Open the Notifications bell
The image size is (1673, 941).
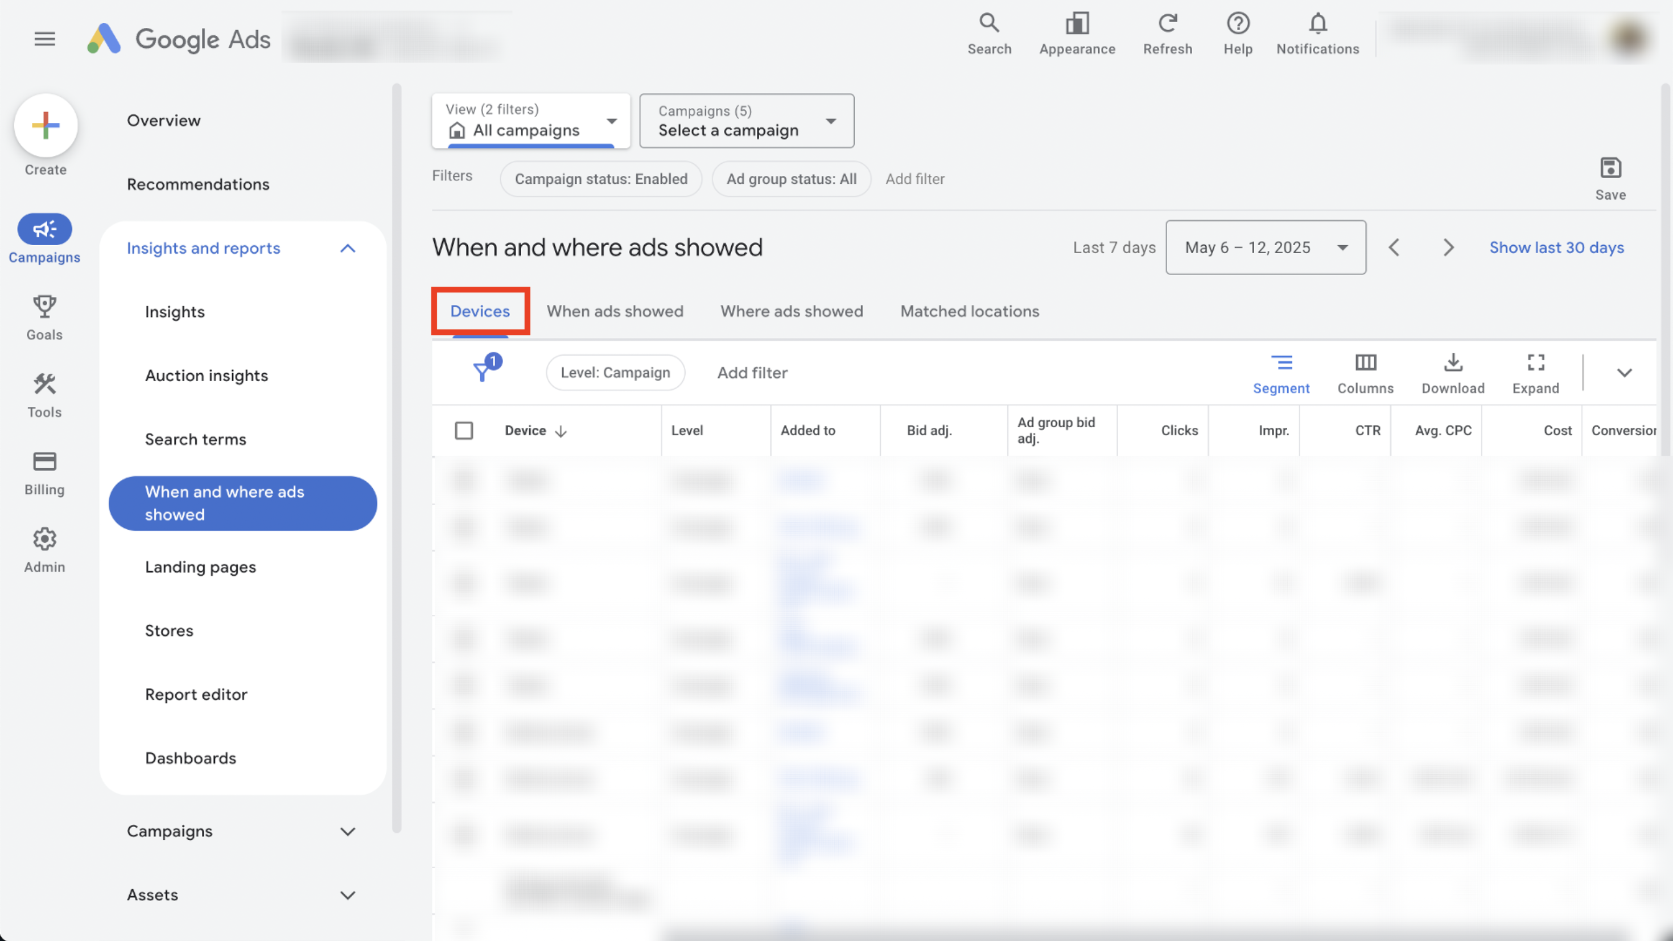[x=1317, y=34]
